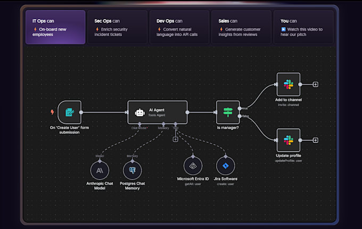The width and height of the screenshot is (362, 229).
Task: Select the Microsoft Entra ID node
Action: [x=193, y=166]
